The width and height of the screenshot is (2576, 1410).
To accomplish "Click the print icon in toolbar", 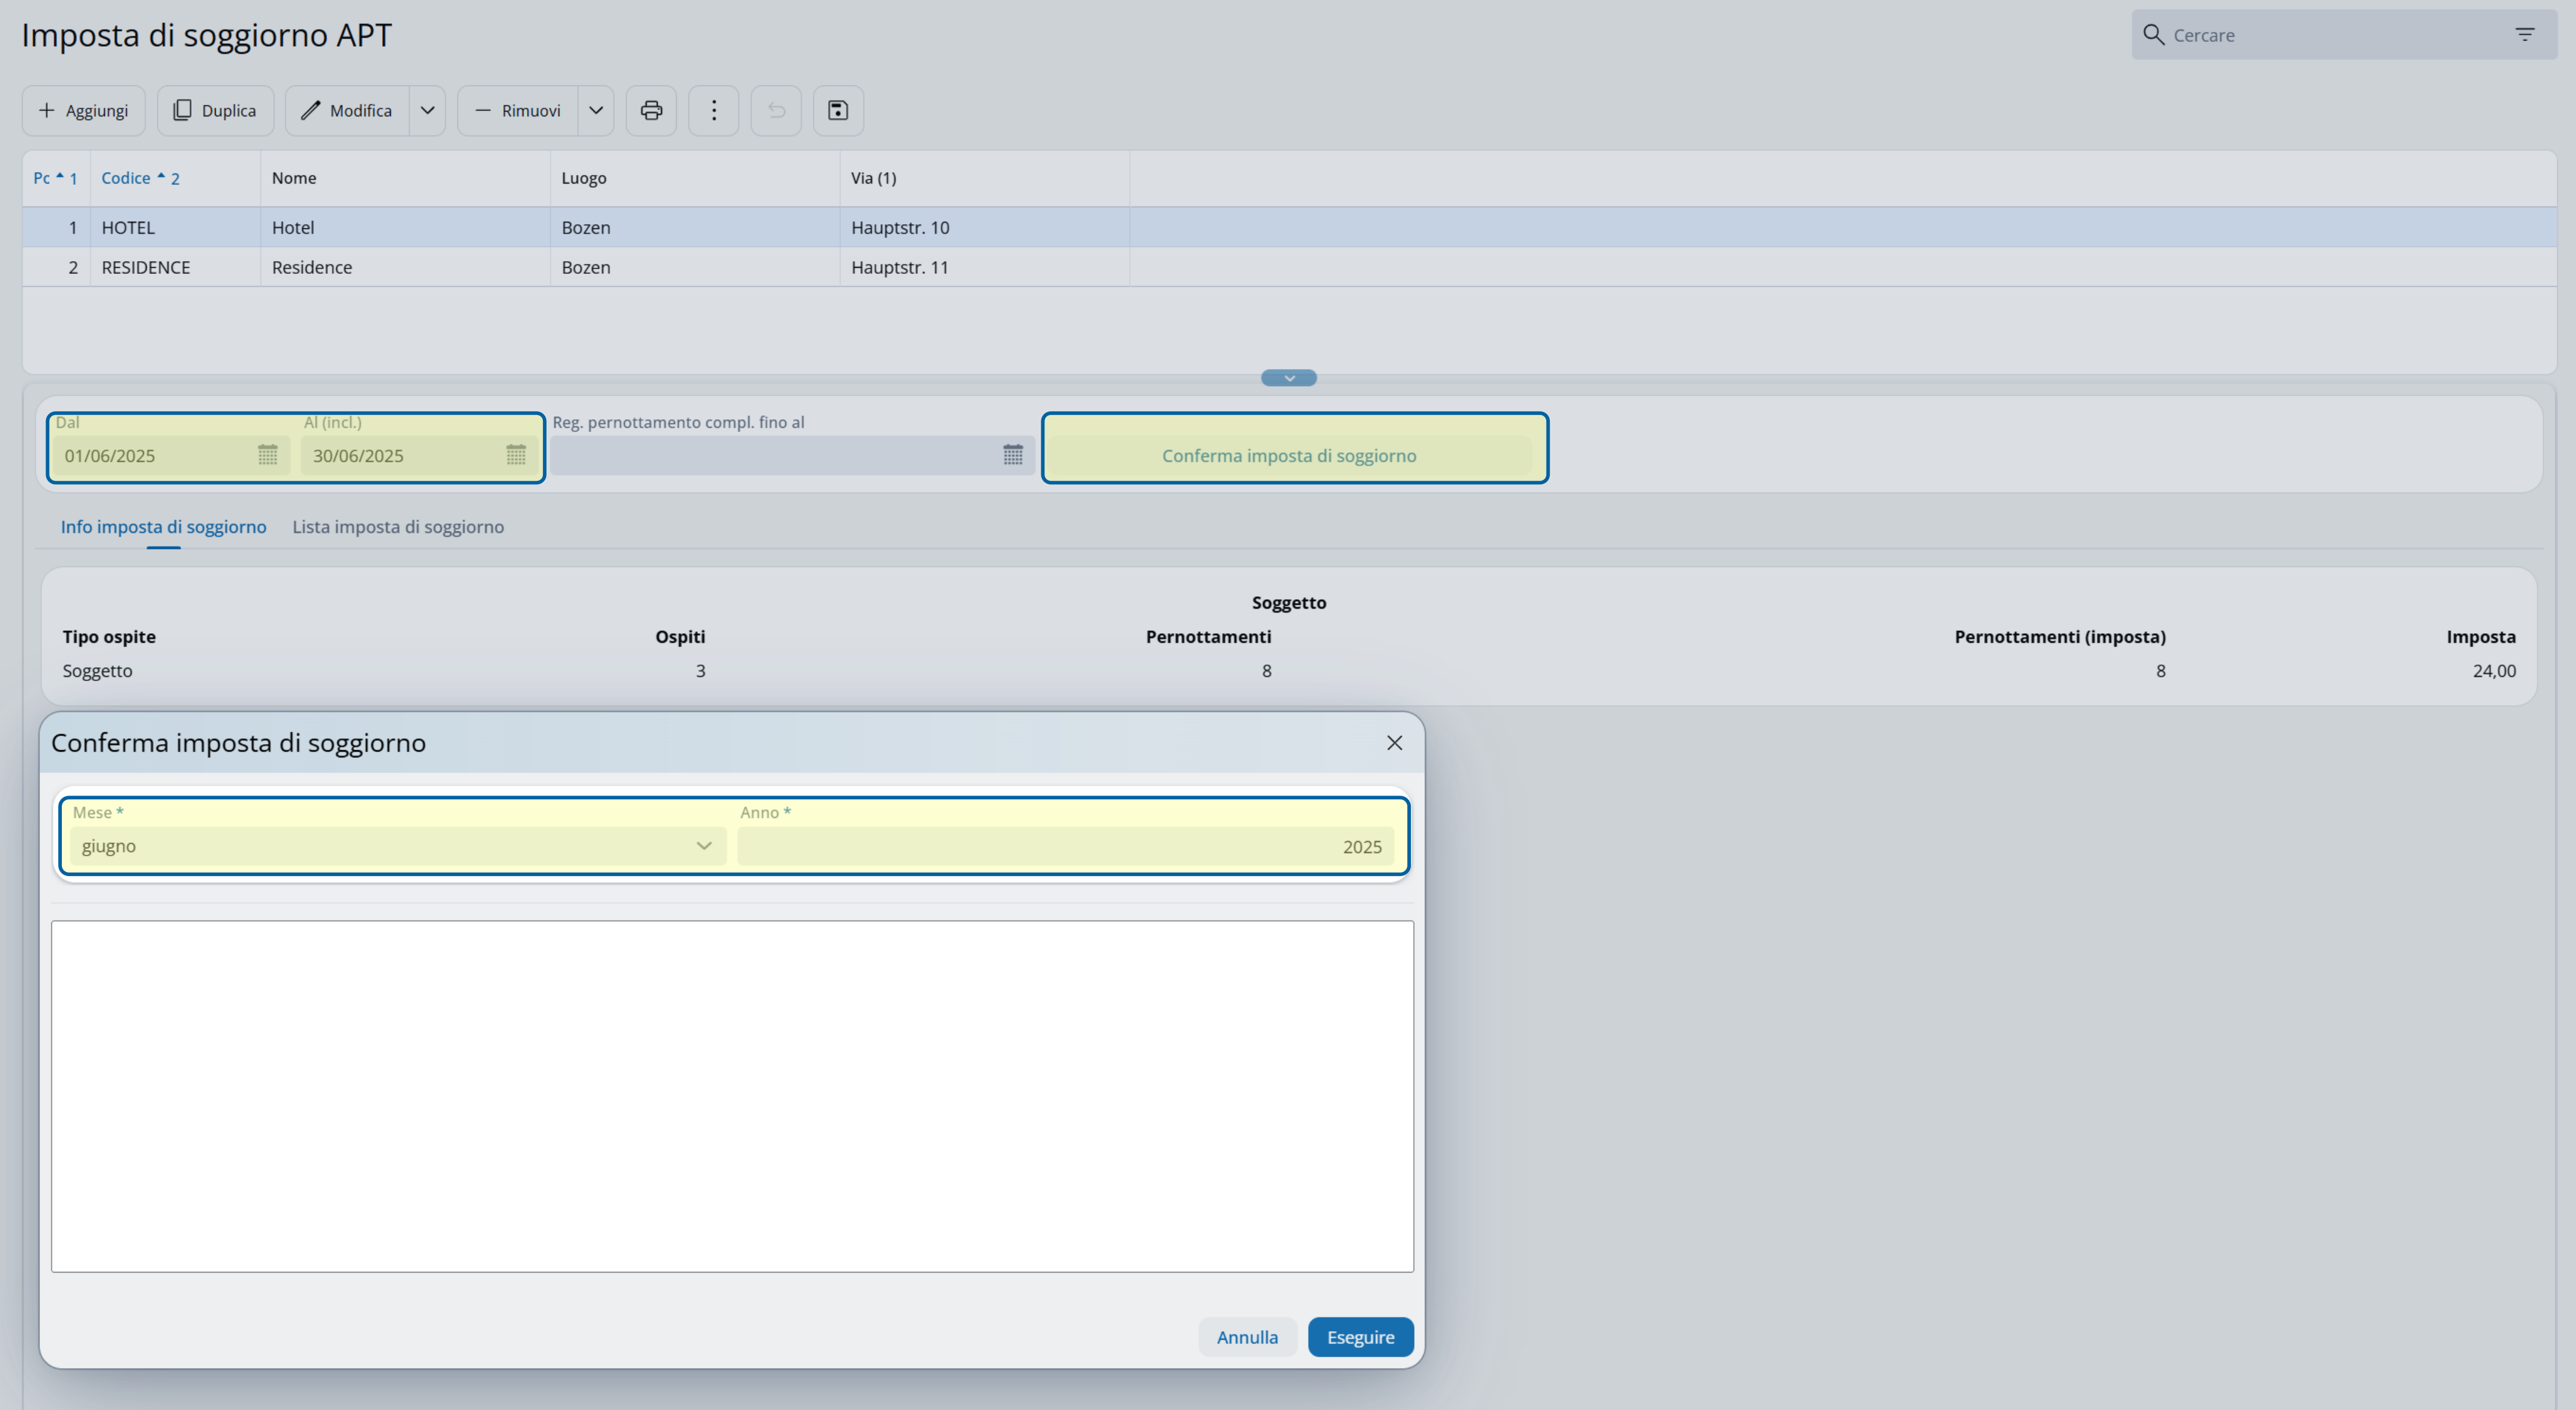I will point(651,110).
